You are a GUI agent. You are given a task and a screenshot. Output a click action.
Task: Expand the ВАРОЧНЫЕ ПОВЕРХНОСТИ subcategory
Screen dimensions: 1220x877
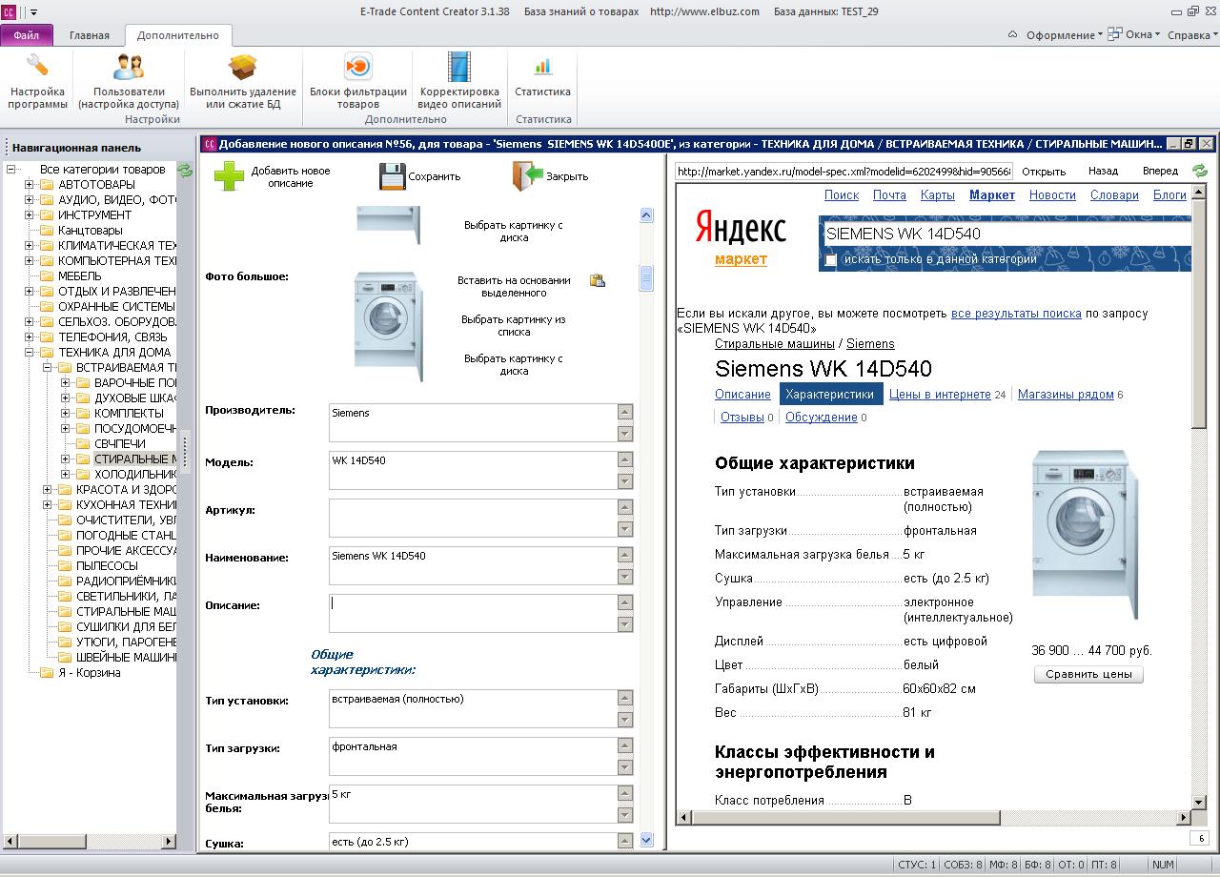[x=66, y=382]
